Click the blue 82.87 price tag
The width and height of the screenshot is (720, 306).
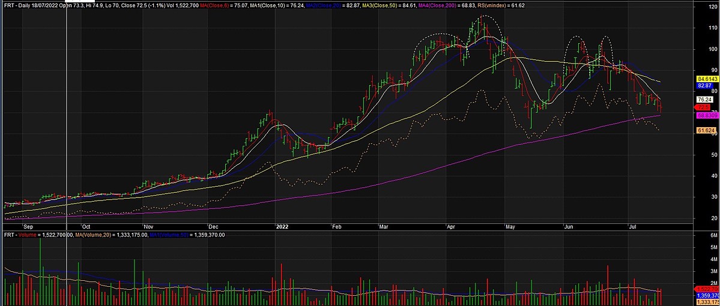coord(704,86)
